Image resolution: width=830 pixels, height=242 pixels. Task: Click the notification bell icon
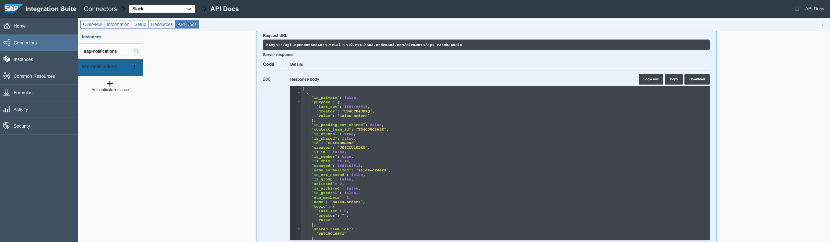click(797, 9)
